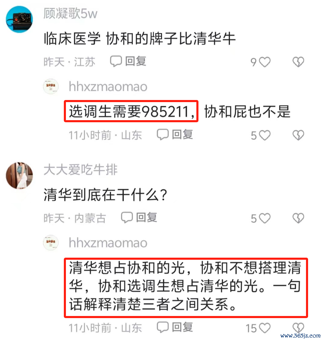This screenshot has width=323, height=341.
Task: Reply to hhxzmaomao's bottom comment
Action: [175, 327]
